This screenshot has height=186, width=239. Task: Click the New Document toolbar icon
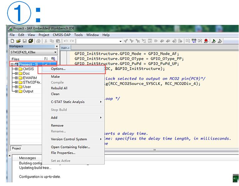pos(12,41)
